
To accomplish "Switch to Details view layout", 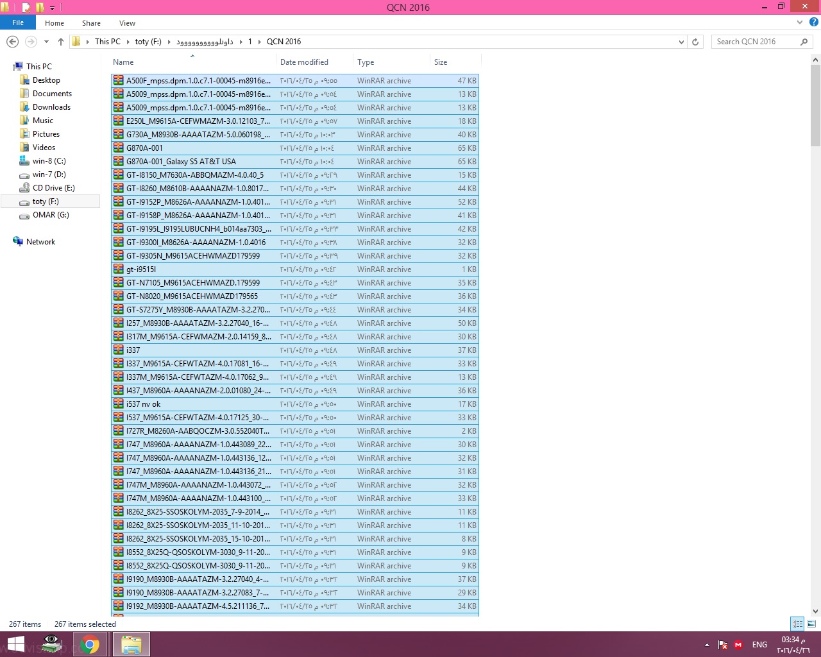I will tap(797, 624).
